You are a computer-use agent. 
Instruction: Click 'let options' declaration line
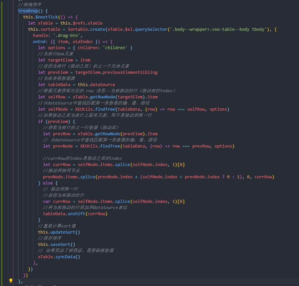coord(85,48)
